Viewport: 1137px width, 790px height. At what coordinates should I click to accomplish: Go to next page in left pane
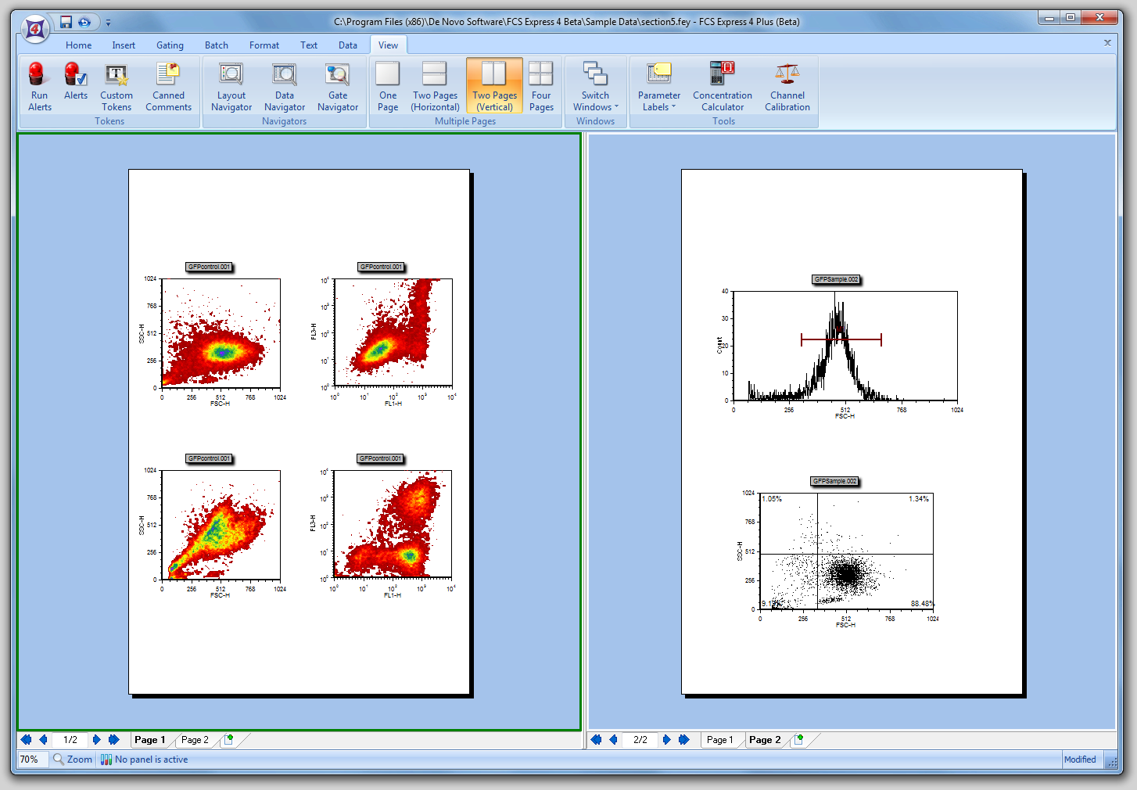[96, 739]
